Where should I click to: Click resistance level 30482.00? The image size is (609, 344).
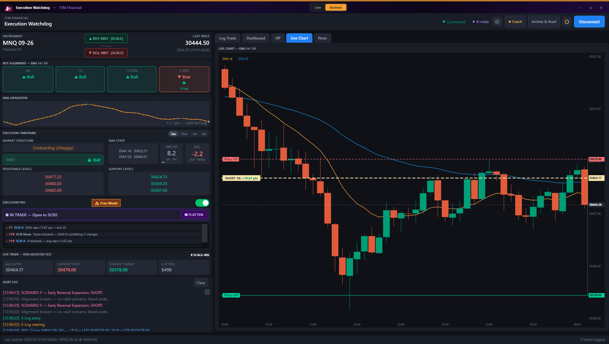[53, 190]
